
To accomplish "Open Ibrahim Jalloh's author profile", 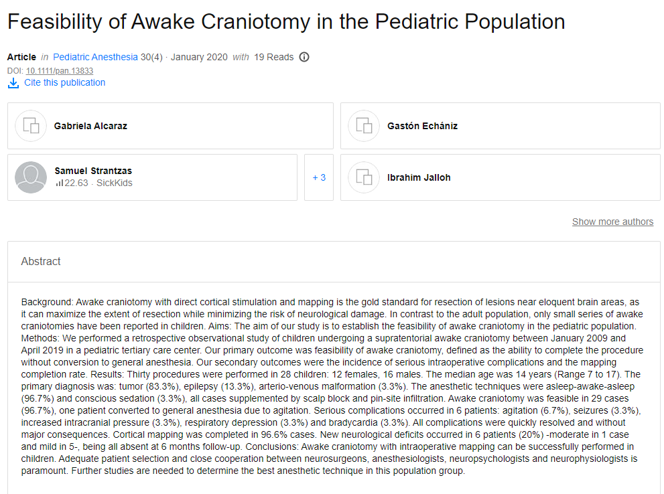I will coord(419,177).
